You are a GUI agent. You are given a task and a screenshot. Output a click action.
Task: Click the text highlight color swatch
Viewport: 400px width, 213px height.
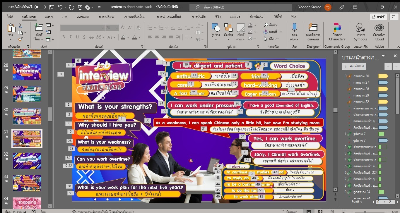[x=123, y=37]
